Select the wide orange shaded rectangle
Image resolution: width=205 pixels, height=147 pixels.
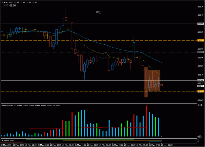point(154,81)
